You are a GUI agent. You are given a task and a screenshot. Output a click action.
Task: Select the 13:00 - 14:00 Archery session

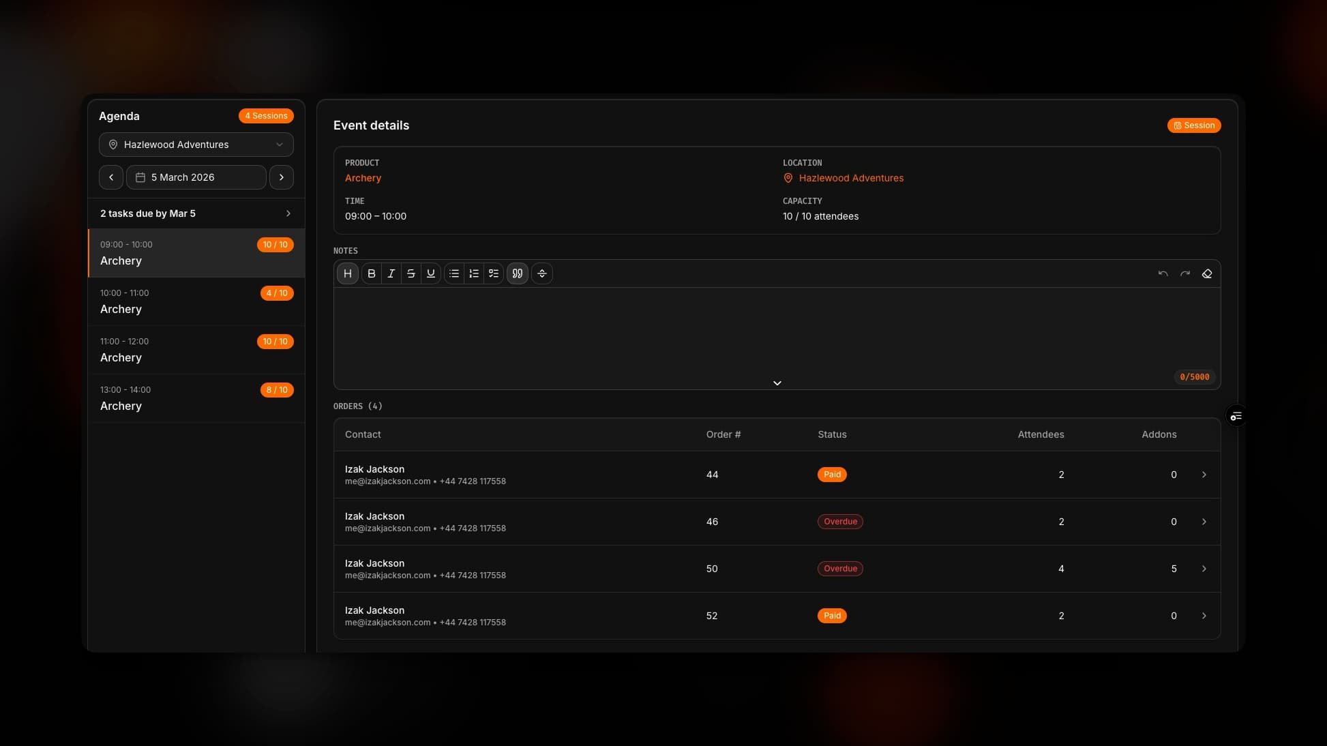tap(196, 398)
